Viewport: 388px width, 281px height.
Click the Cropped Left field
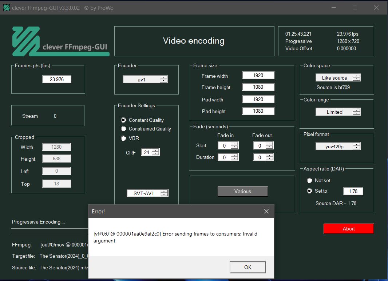pyautogui.click(x=56, y=171)
